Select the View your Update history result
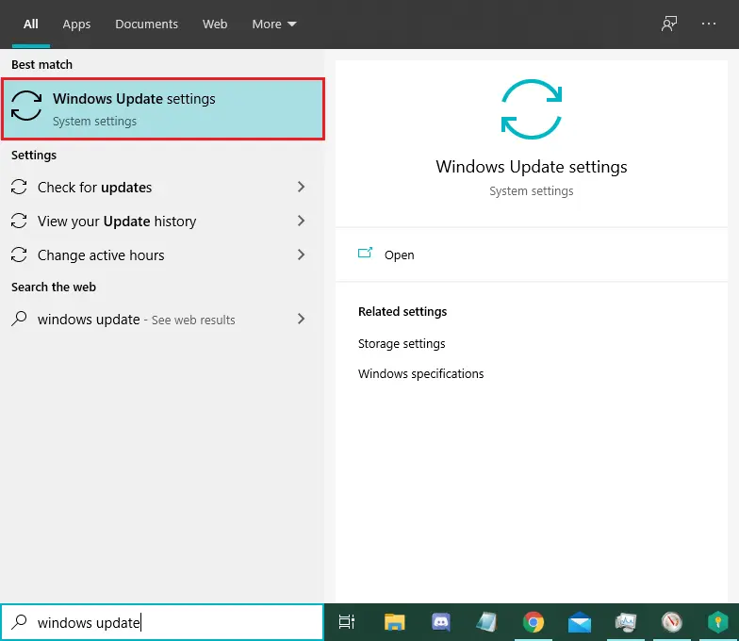 click(162, 221)
